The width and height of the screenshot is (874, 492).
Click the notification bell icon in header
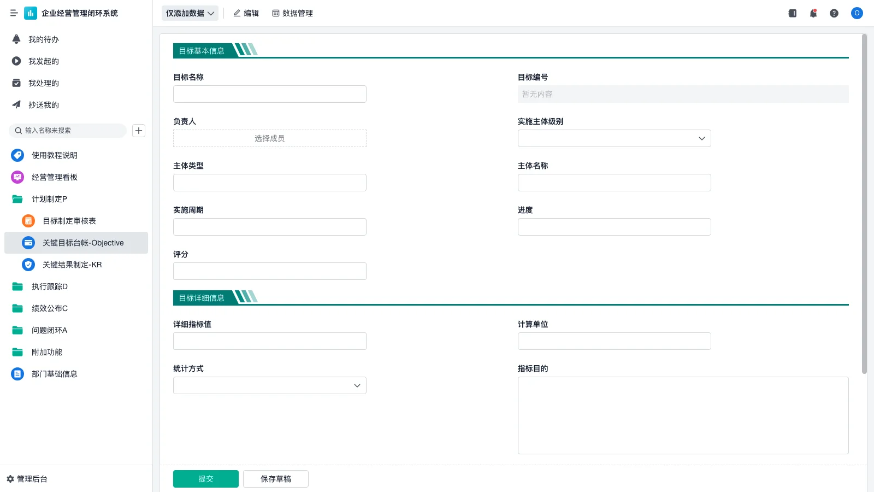(813, 13)
